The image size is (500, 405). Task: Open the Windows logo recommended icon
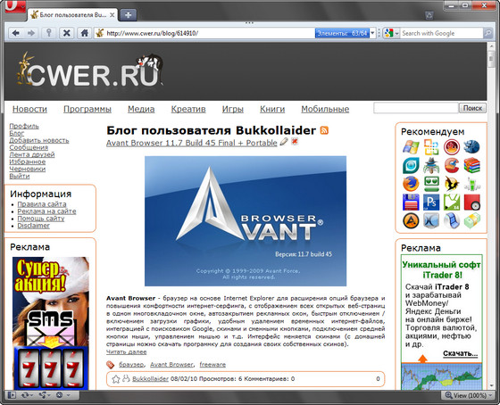pyautogui.click(x=411, y=147)
